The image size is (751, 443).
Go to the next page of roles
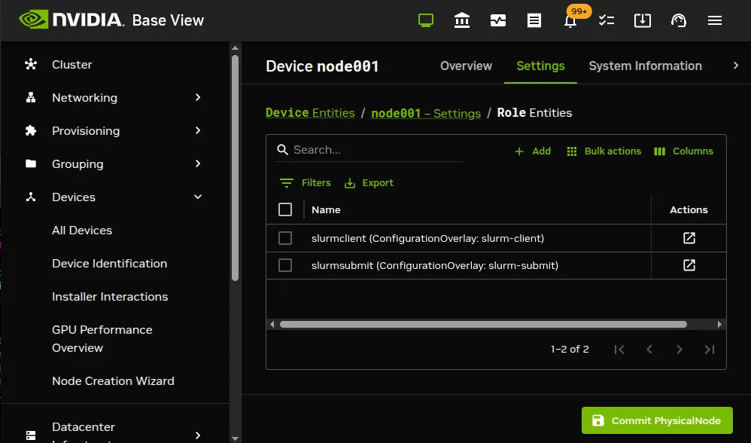(680, 350)
